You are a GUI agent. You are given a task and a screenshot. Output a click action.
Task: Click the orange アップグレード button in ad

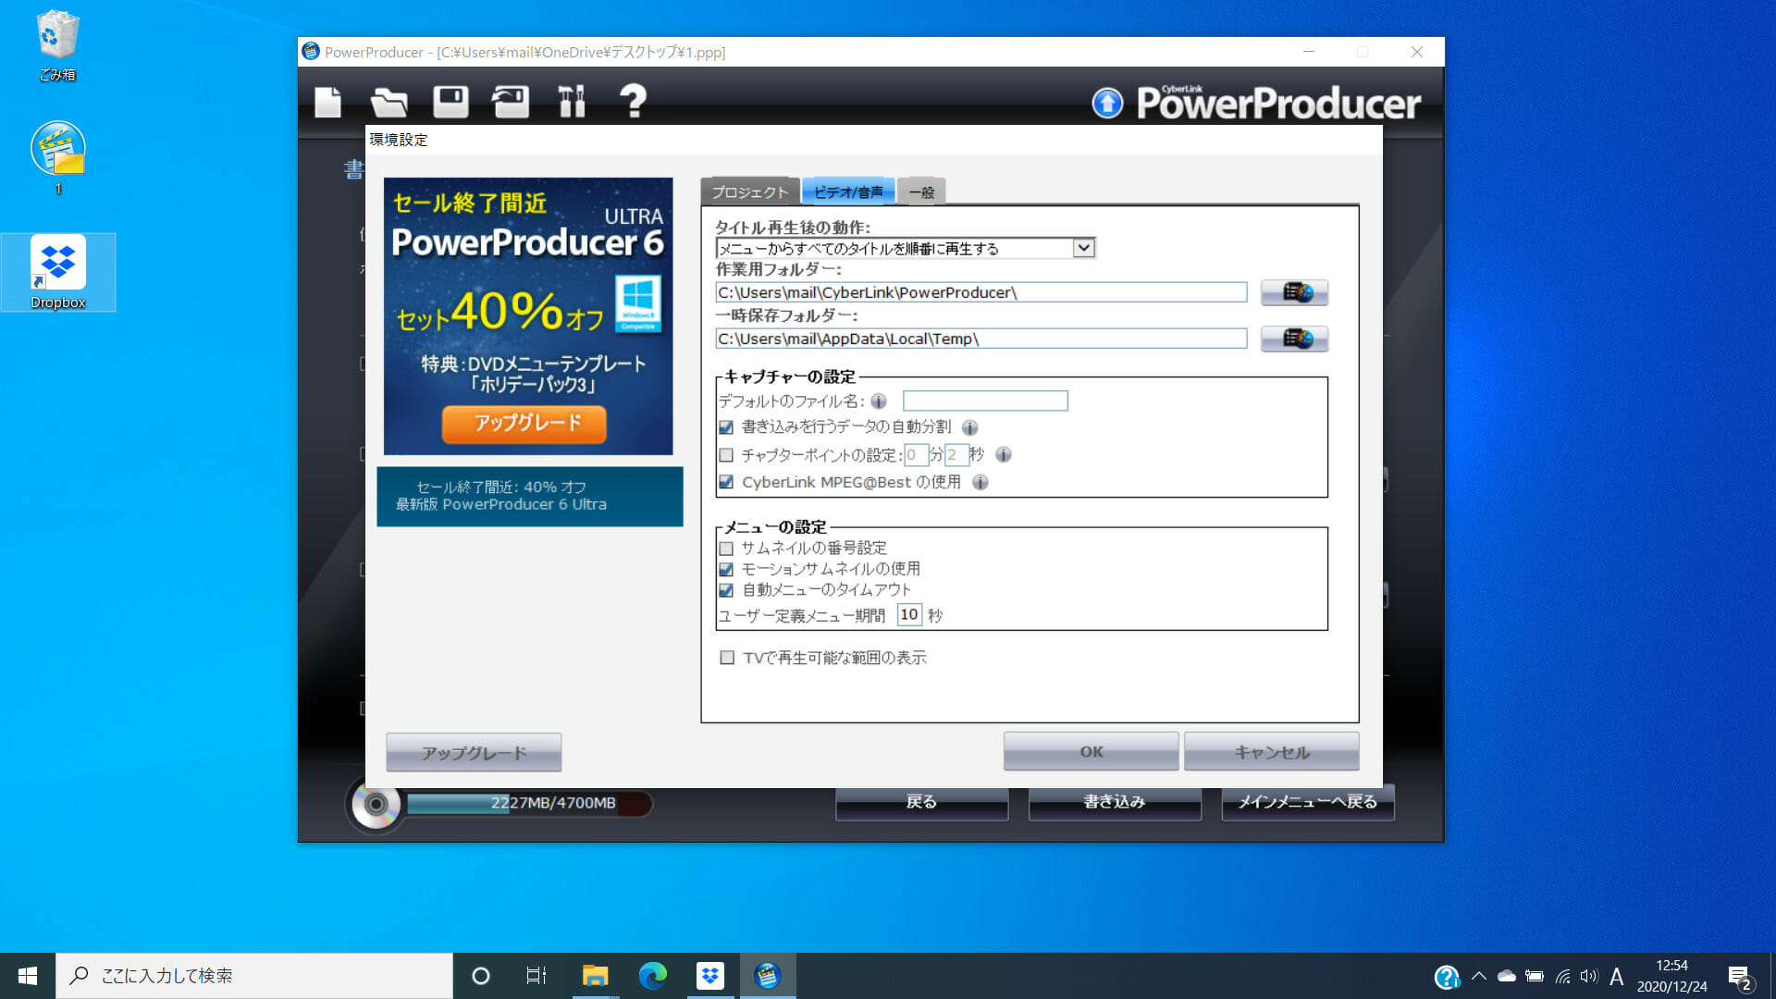[x=524, y=424]
